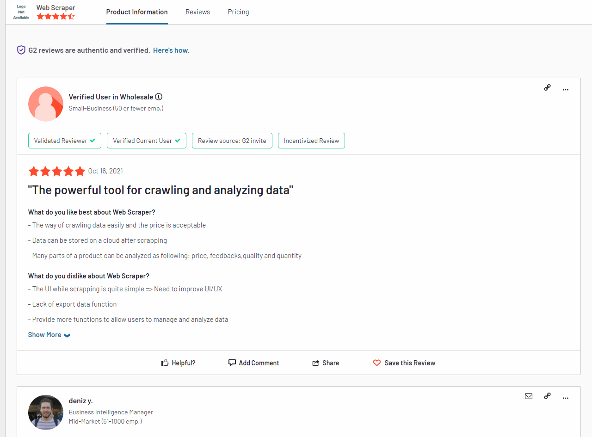Switch to the Reviews tab
Viewport: 592px width, 437px height.
[197, 12]
